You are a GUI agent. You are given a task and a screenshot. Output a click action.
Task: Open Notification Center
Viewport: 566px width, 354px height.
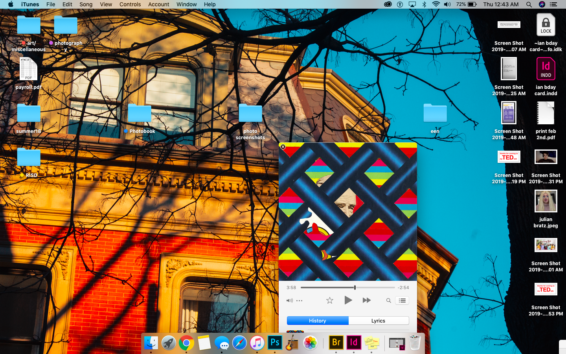pyautogui.click(x=553, y=4)
